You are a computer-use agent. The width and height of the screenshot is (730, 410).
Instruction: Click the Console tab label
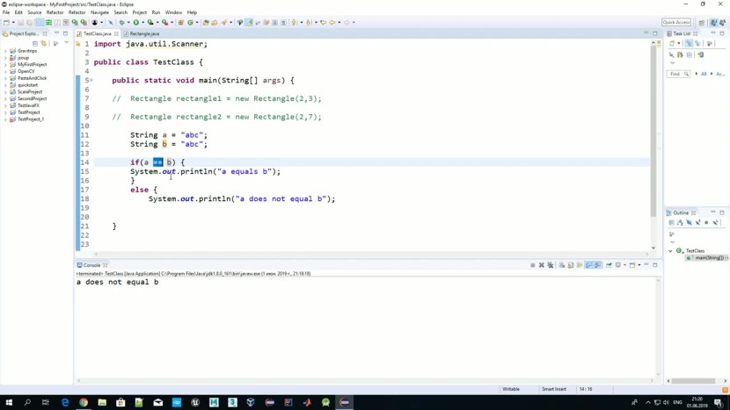coord(91,265)
